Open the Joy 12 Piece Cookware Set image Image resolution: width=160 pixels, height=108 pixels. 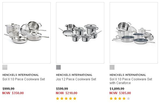(x=80, y=33)
